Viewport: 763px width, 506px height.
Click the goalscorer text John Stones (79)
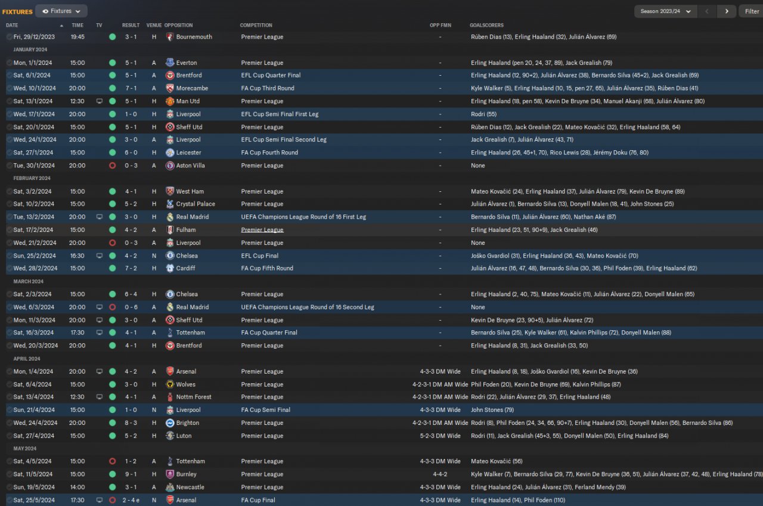pyautogui.click(x=492, y=410)
